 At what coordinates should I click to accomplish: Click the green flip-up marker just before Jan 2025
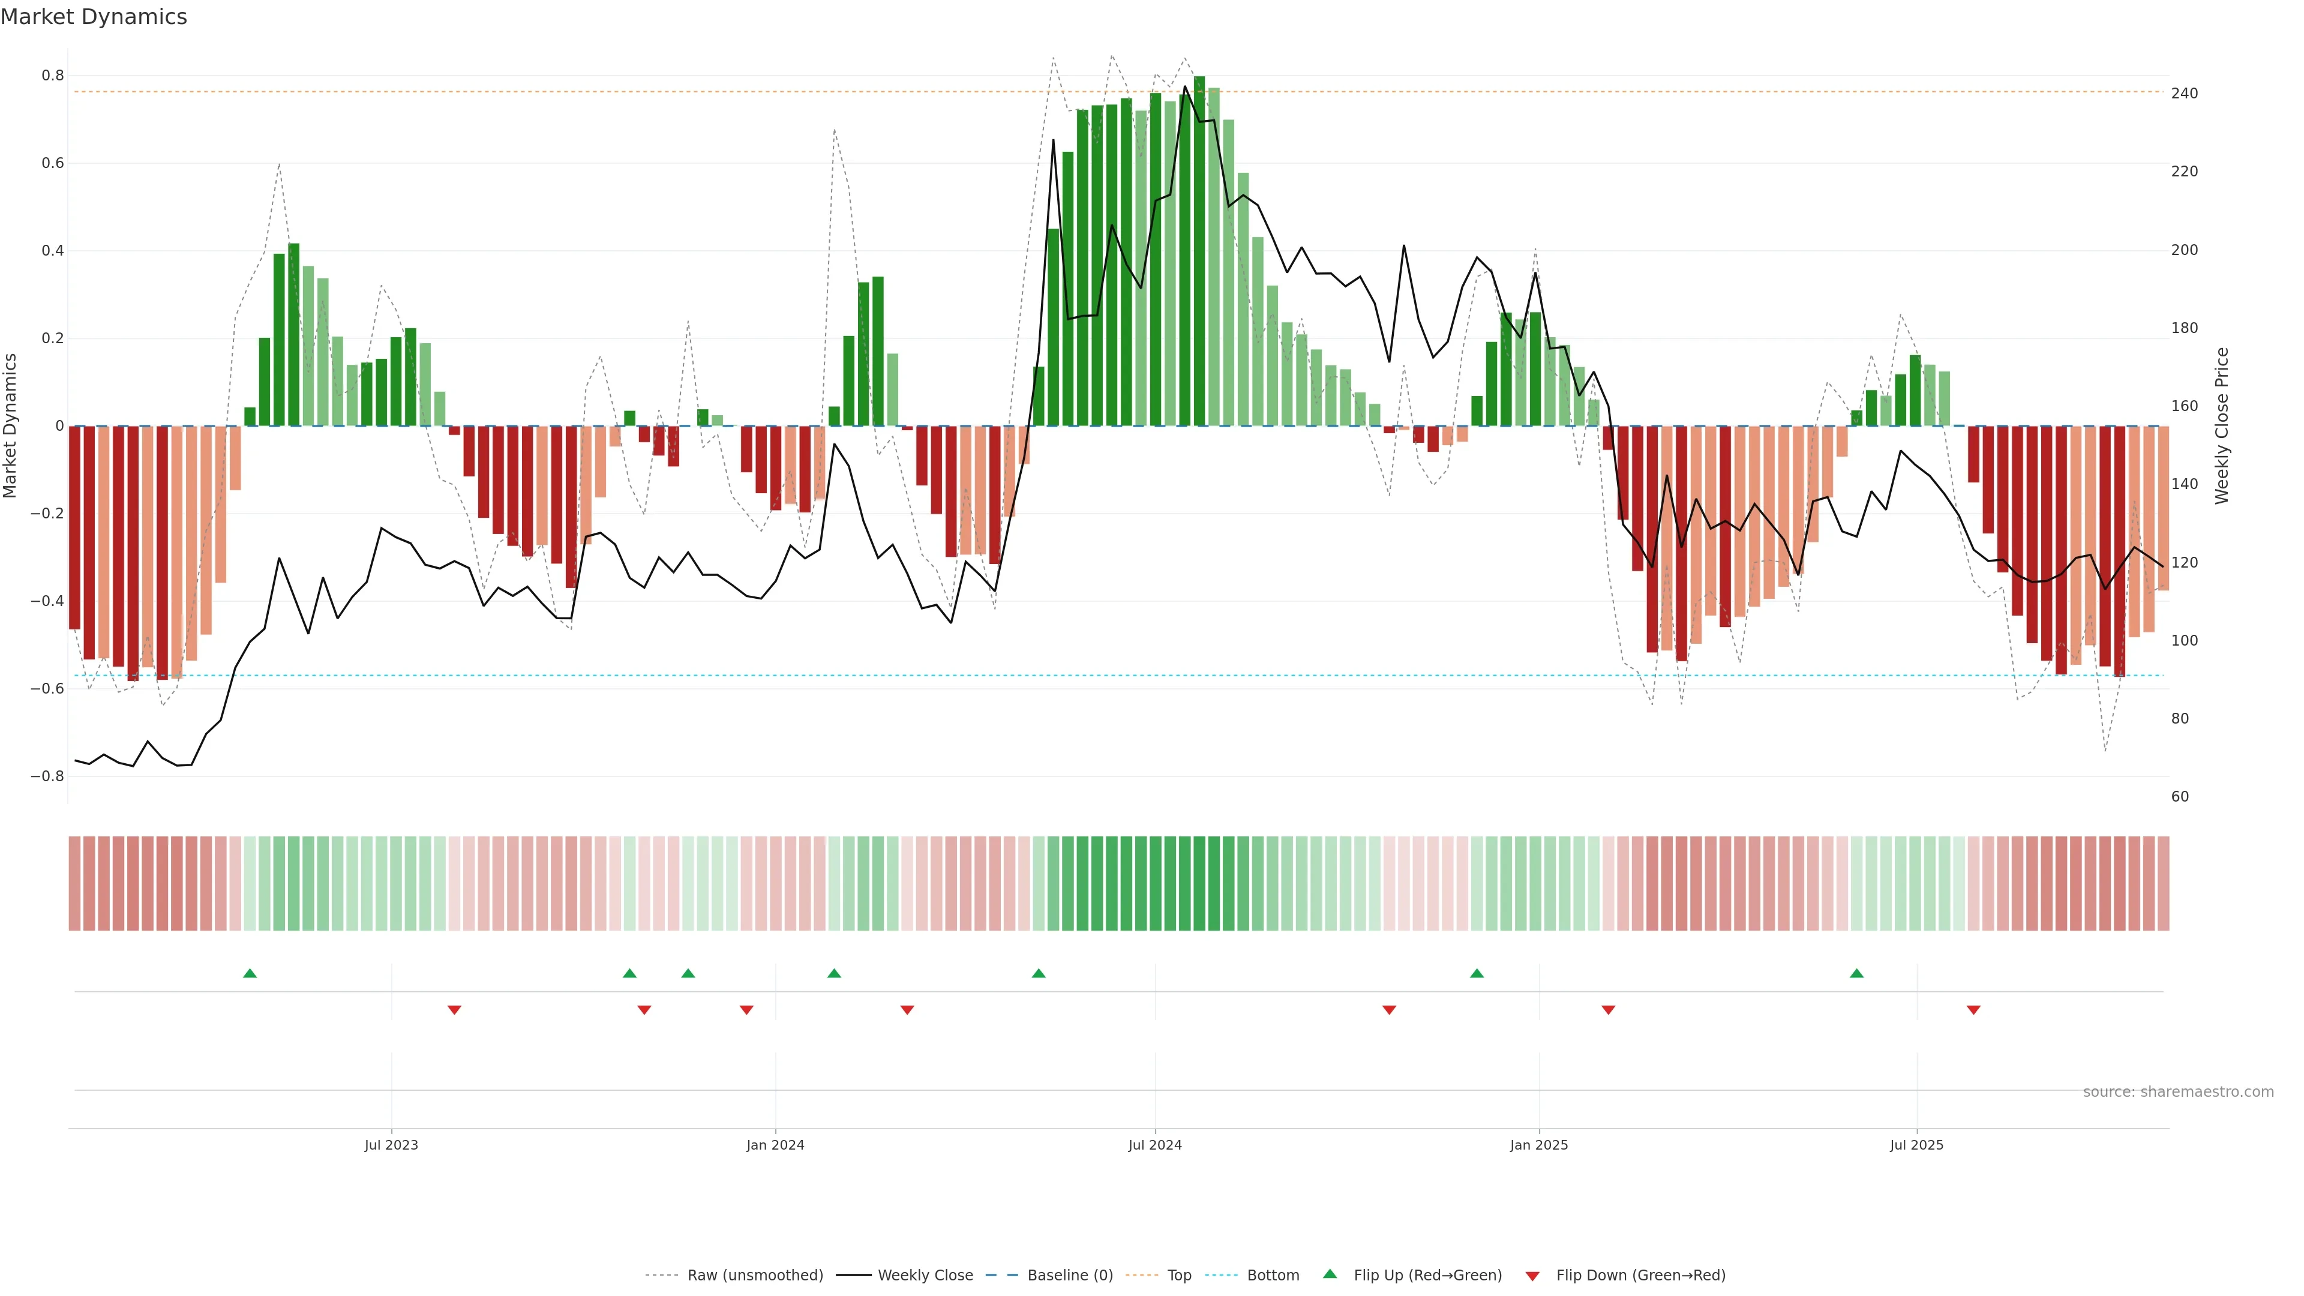click(1477, 973)
